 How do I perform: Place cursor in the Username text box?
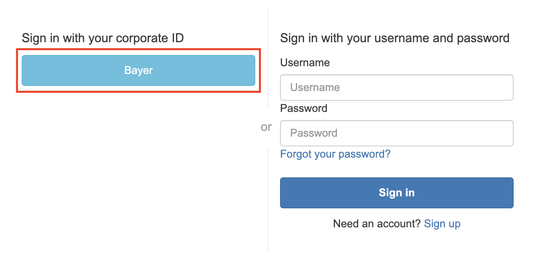[396, 88]
